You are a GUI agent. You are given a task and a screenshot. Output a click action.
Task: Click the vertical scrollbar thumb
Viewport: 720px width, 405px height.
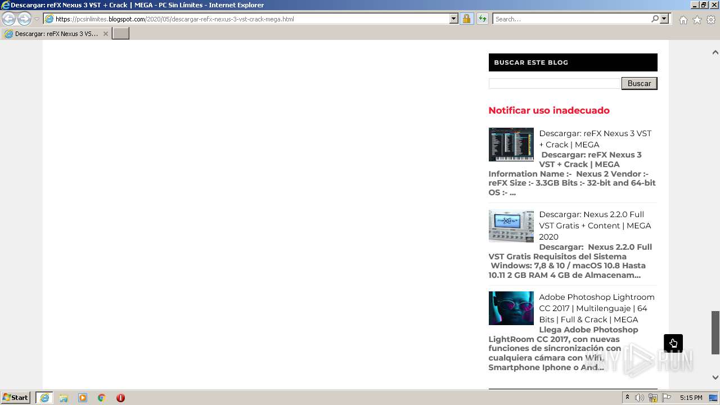715,332
